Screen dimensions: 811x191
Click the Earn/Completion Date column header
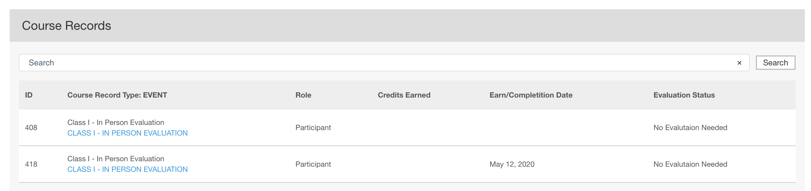pos(531,95)
